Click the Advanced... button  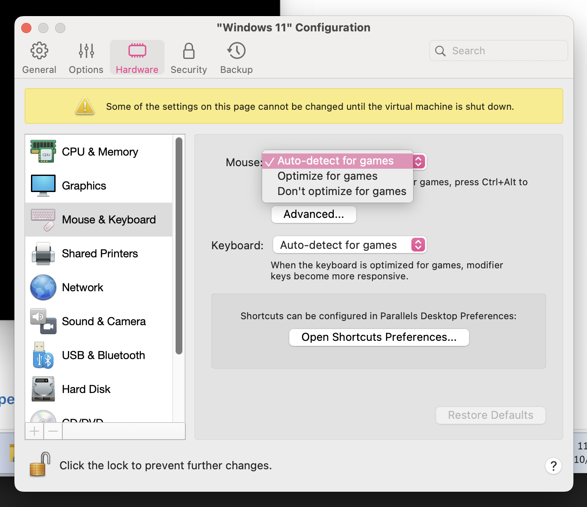313,214
